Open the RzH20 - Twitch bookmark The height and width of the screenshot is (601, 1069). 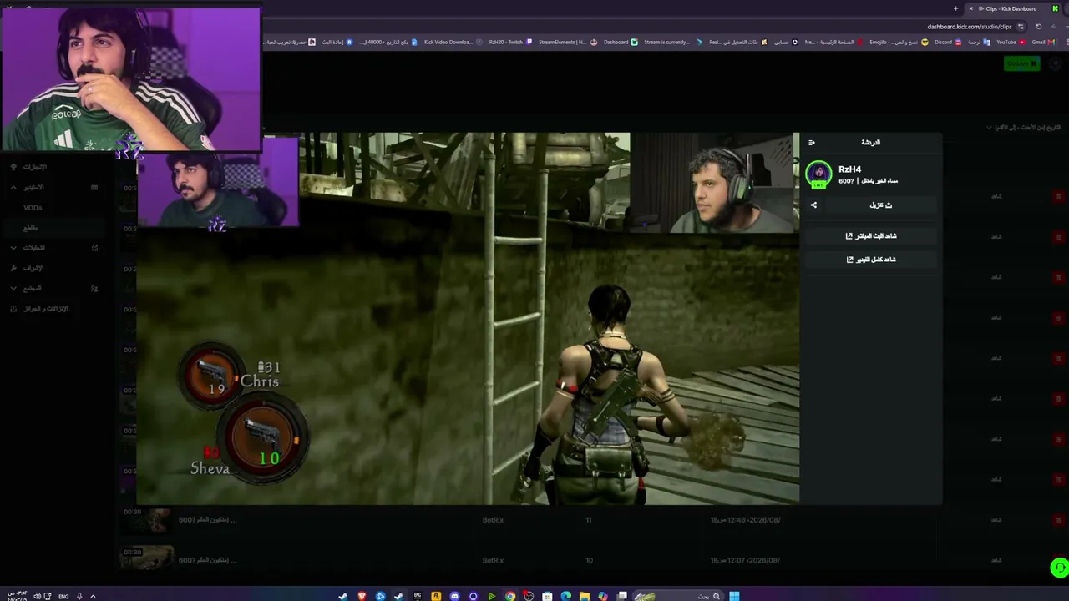(x=509, y=43)
